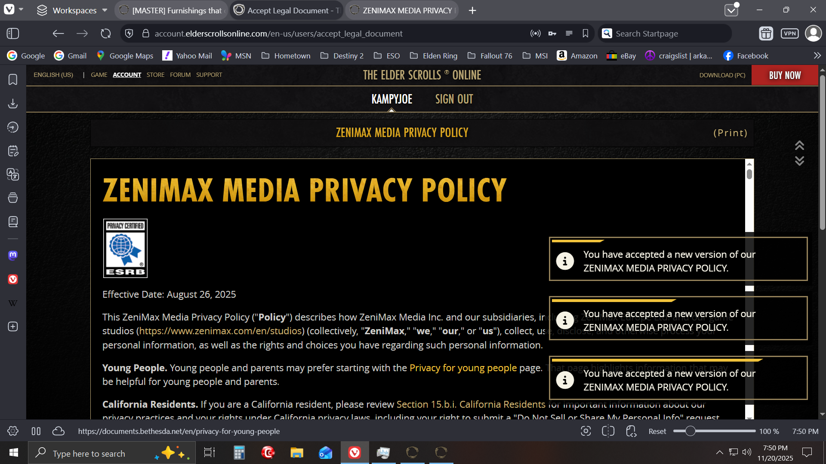Viewport: 826px width, 464px height.
Task: Open the Vivaldi Mail calendar gift icon
Action: (x=766, y=34)
